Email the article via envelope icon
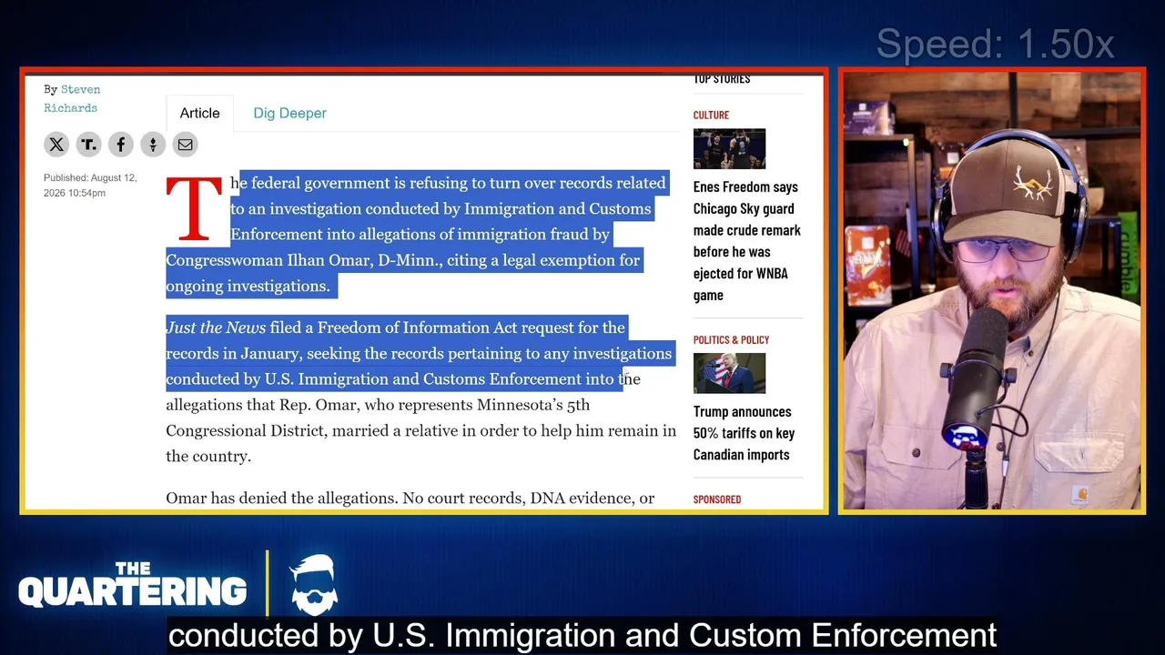1165x655 pixels. point(185,145)
